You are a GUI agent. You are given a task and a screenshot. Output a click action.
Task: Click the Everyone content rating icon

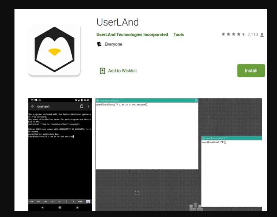coord(99,44)
